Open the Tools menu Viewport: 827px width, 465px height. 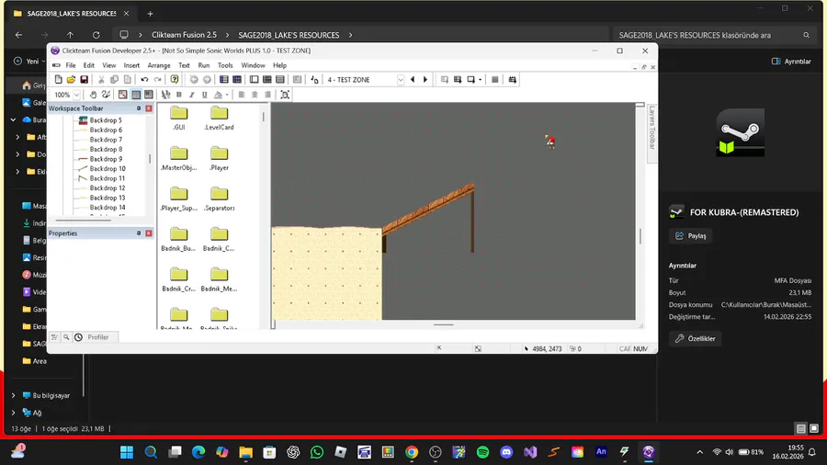[225, 65]
